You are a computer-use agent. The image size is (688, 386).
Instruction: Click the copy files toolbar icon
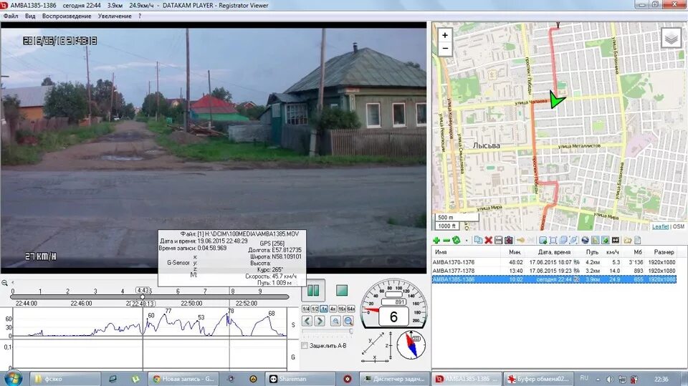click(x=478, y=241)
